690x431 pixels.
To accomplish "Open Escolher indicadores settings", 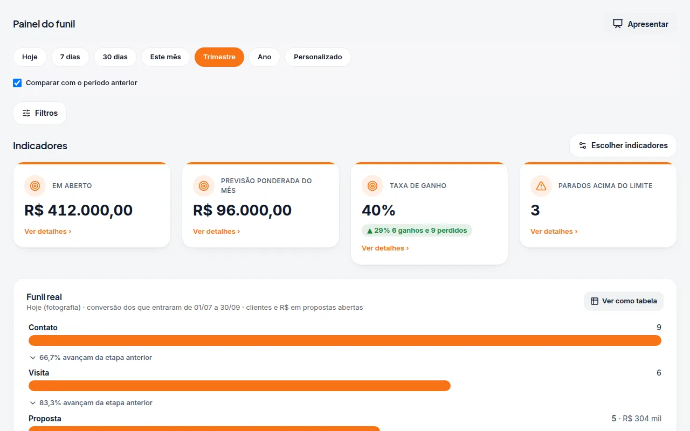I will [x=623, y=145].
